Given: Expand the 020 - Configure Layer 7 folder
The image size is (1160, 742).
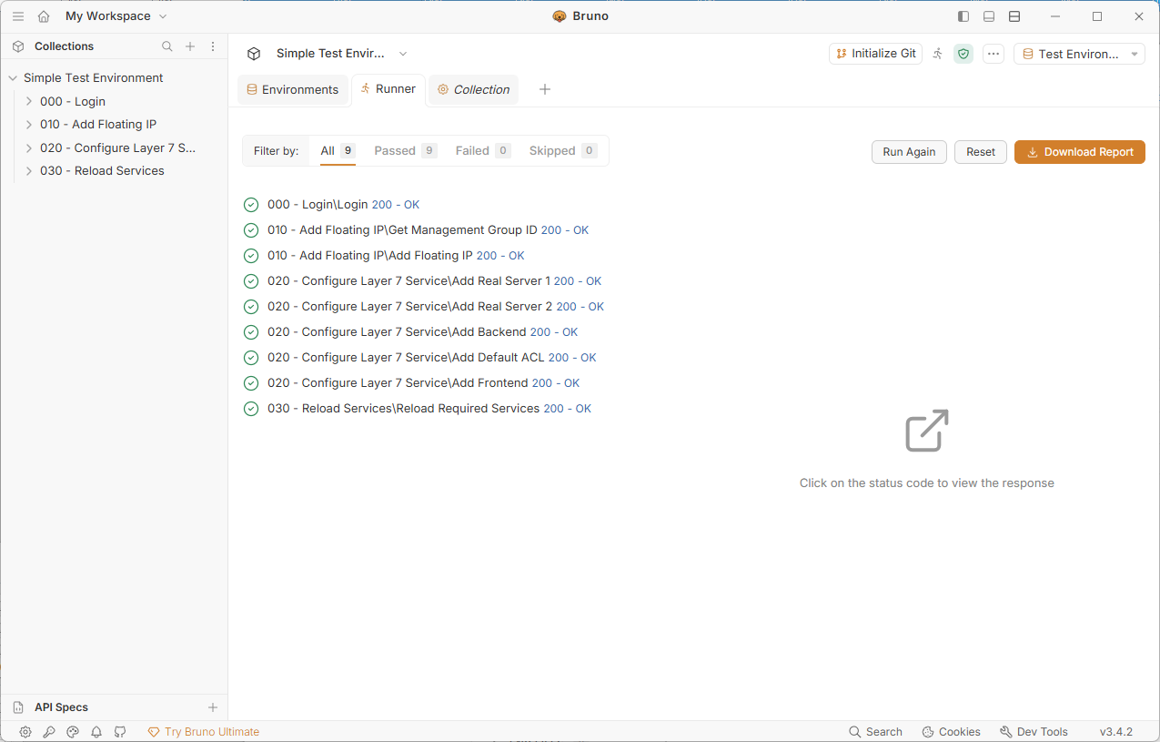Looking at the screenshot, I should [x=29, y=147].
